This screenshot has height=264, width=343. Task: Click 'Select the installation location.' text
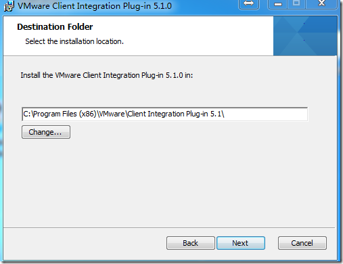[74, 41]
